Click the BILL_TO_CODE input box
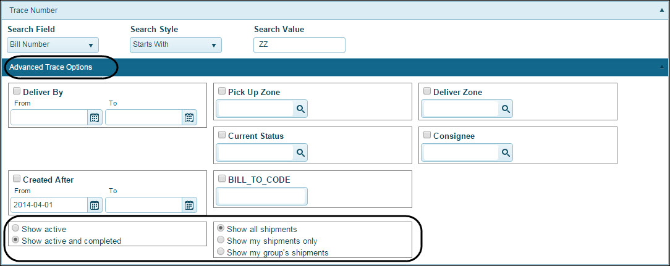Screen dimensions: 670x266 (x=261, y=196)
